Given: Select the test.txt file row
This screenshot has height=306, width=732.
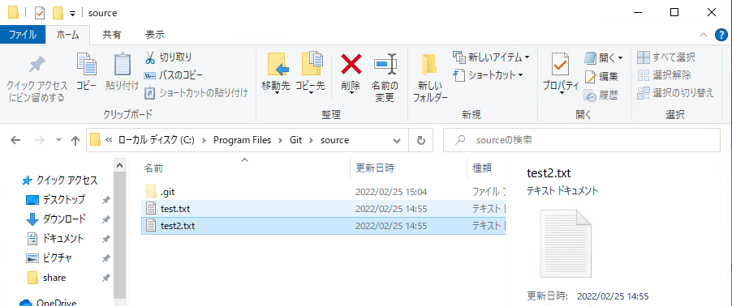Looking at the screenshot, I should pyautogui.click(x=323, y=208).
